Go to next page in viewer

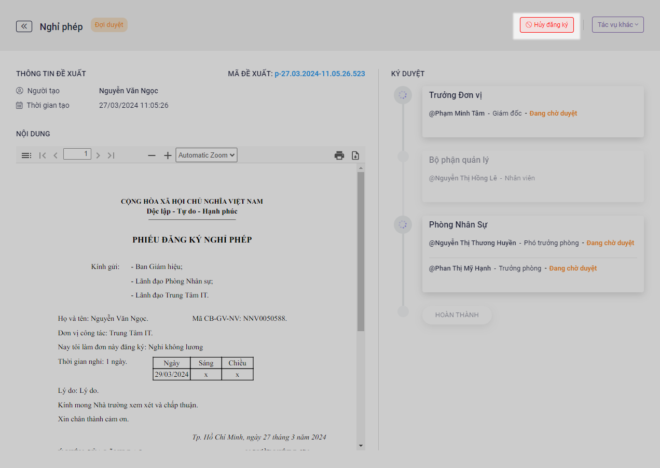[98, 155]
